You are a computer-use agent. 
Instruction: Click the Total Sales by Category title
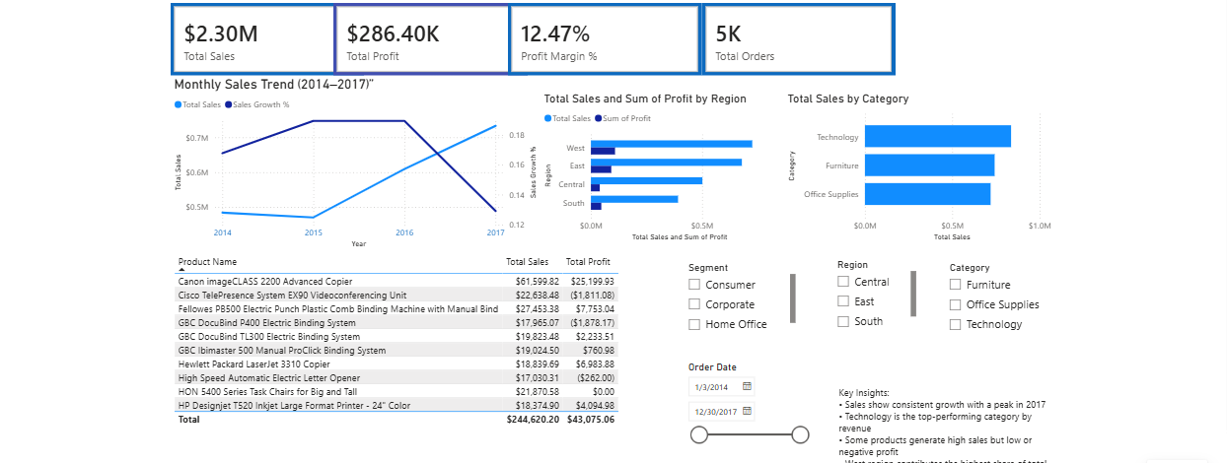tap(848, 99)
